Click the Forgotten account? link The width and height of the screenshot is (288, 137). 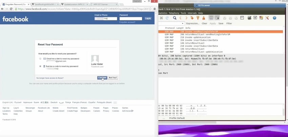[127, 22]
